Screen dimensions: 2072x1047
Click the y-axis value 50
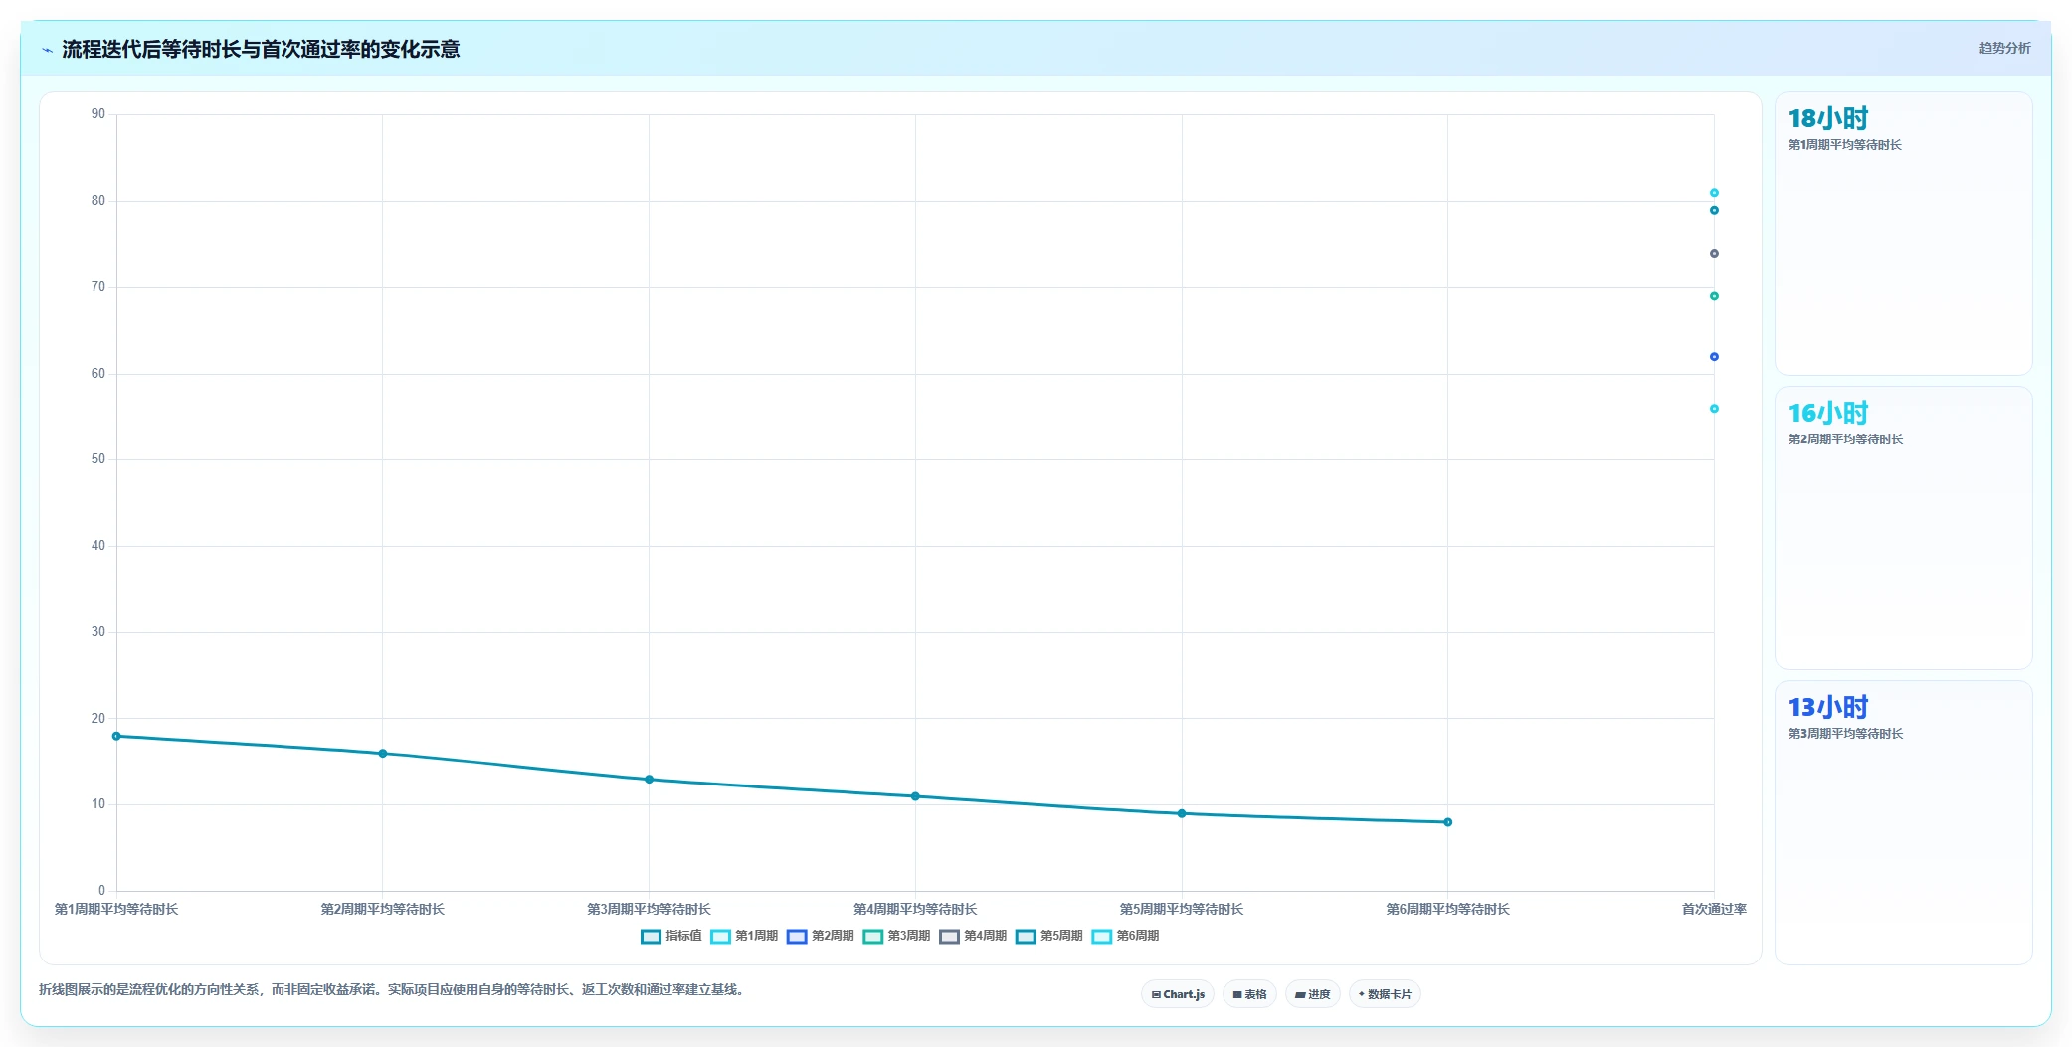(x=97, y=459)
